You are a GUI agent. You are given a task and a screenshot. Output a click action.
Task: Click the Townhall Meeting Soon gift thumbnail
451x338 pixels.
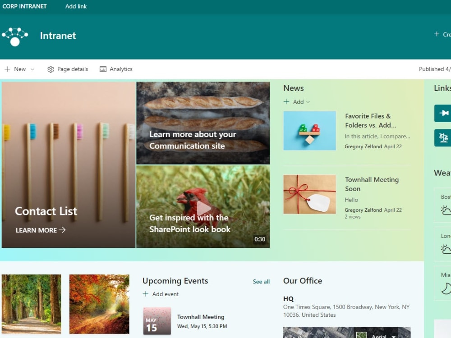point(309,194)
